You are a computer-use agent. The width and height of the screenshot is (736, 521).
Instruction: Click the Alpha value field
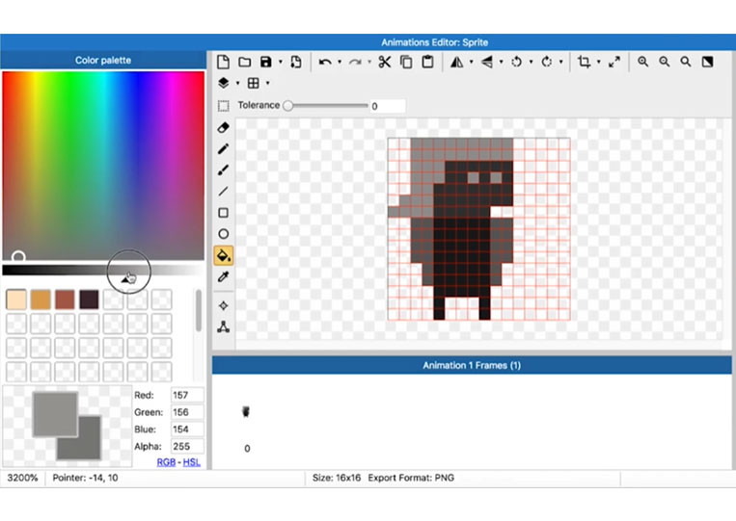[187, 447]
